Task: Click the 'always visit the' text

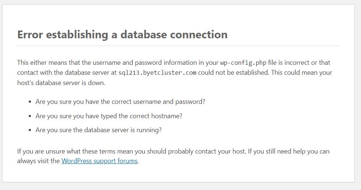Action: [x=38, y=161]
